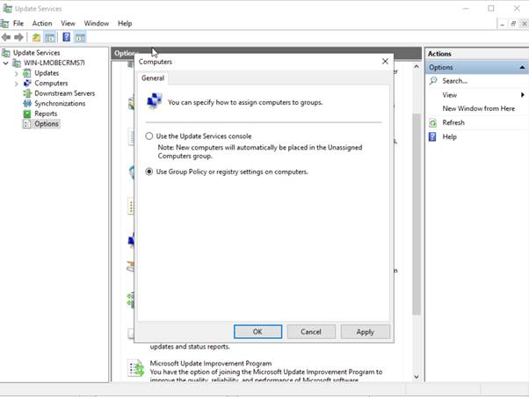Expand the Updates tree node
Viewport: 529px width, 397px height.
(x=16, y=73)
